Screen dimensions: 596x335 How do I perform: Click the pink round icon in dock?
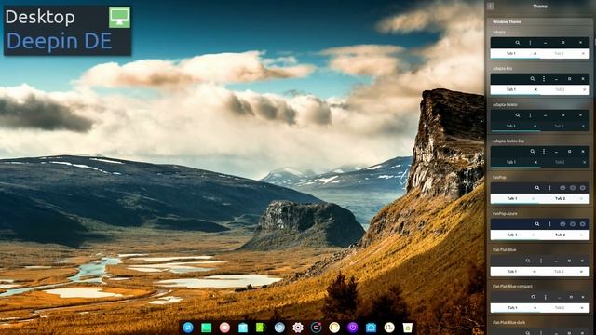224,328
